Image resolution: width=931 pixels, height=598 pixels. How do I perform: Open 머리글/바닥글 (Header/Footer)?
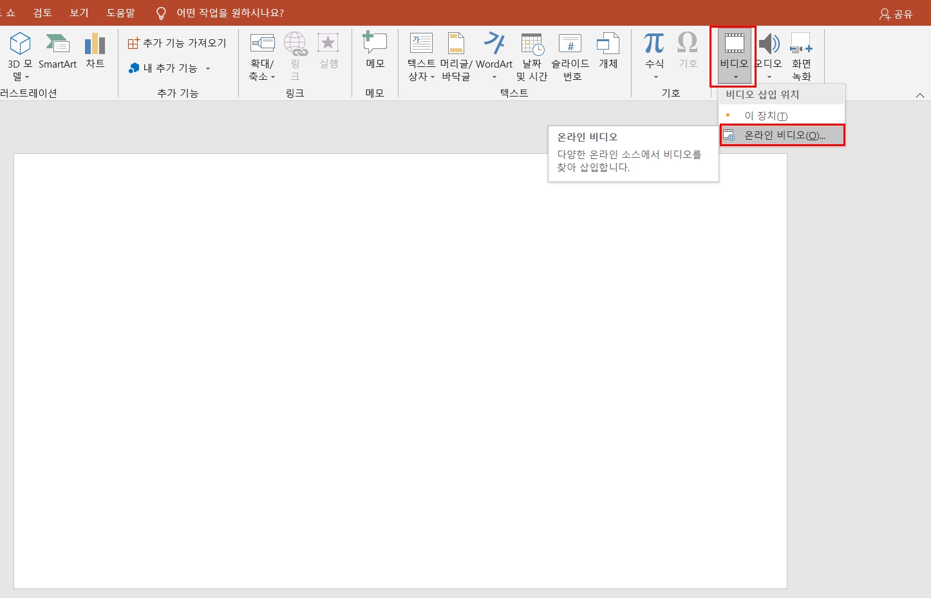[456, 57]
